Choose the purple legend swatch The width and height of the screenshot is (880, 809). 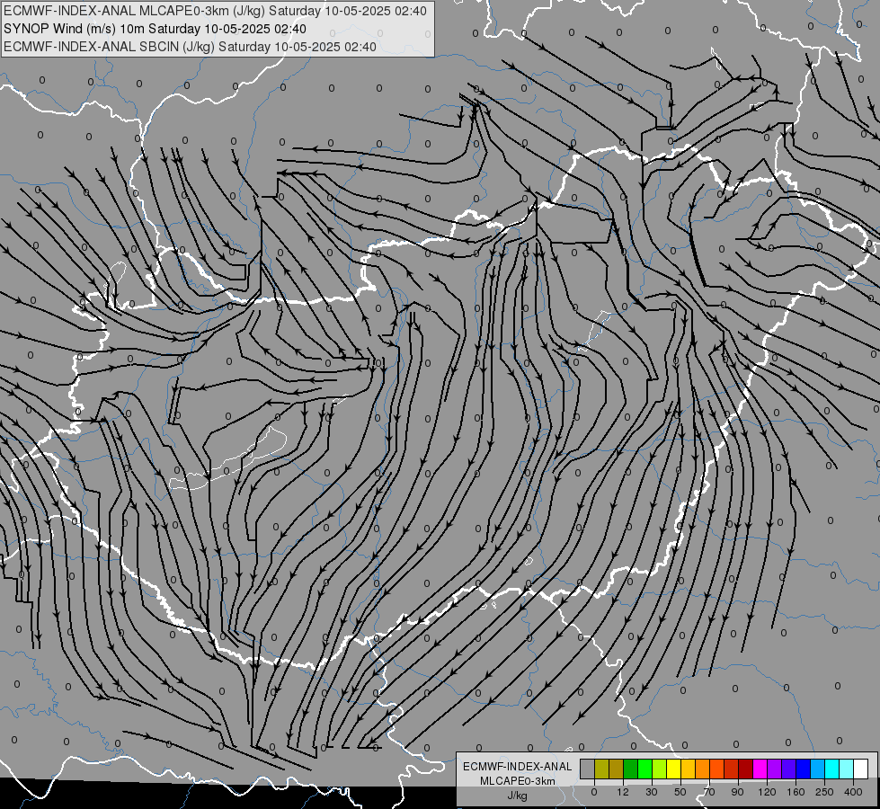coord(775,769)
